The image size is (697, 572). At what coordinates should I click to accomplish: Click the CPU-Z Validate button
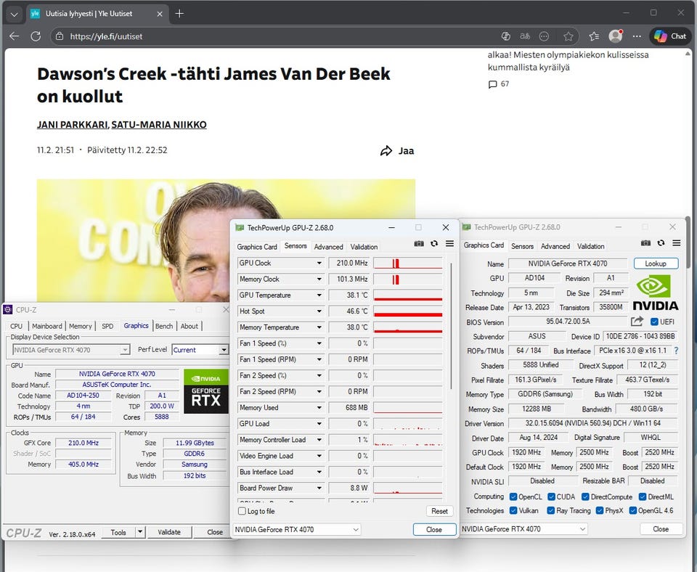[169, 532]
